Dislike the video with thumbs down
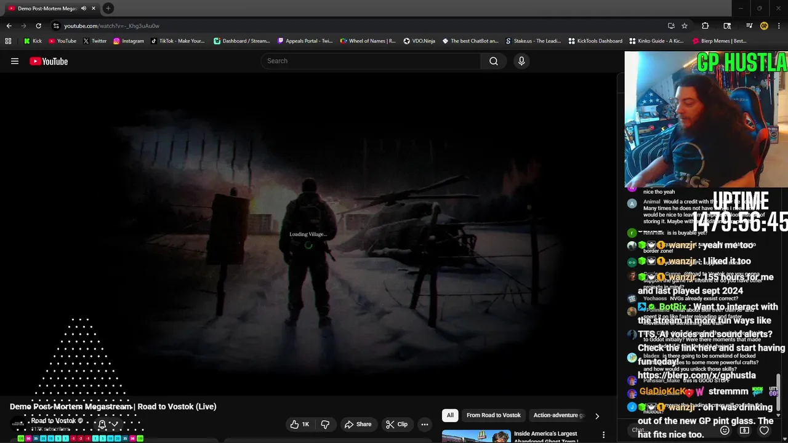 [x=325, y=424]
